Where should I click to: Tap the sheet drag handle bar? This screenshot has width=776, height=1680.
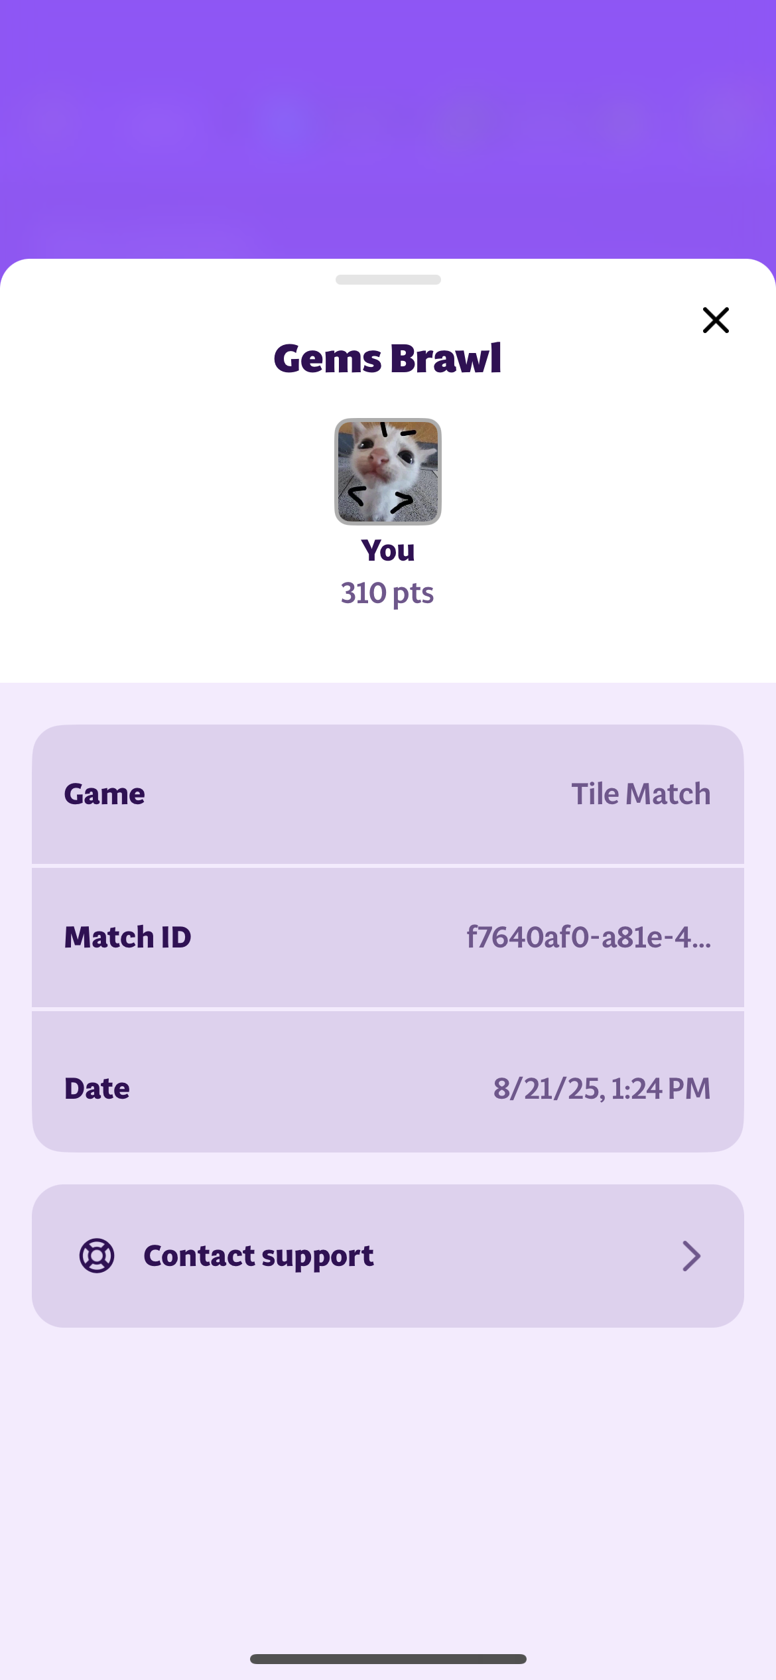pyautogui.click(x=388, y=279)
